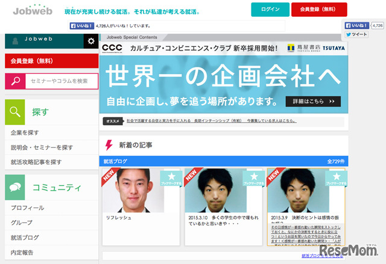The image size is (386, 264).
Task: Open 就活ブログ sidebar menu item
Action: pyautogui.click(x=52, y=238)
